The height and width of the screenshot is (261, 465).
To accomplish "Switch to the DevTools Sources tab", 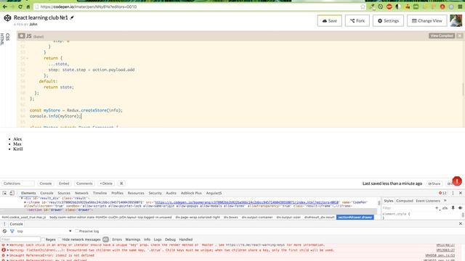I will pyautogui.click(x=64, y=193).
